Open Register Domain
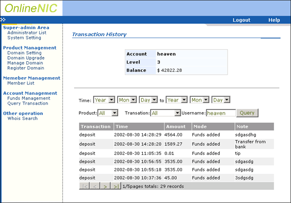The height and width of the screenshot is (203, 291). click(x=25, y=68)
